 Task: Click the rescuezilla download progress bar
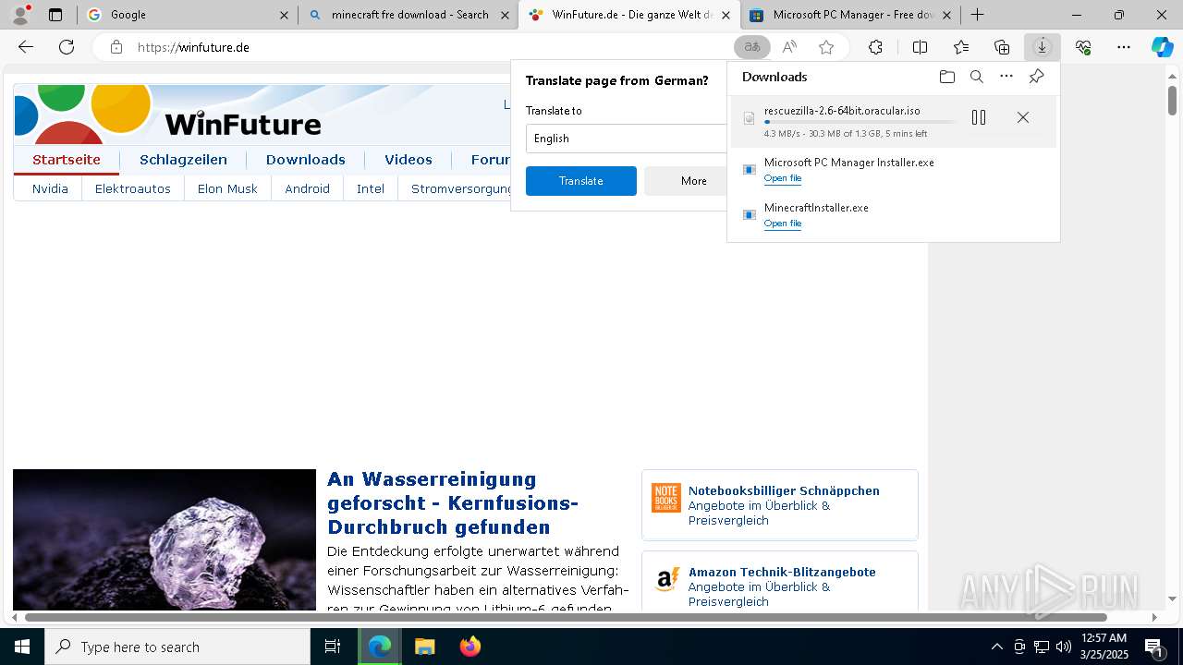[860, 122]
